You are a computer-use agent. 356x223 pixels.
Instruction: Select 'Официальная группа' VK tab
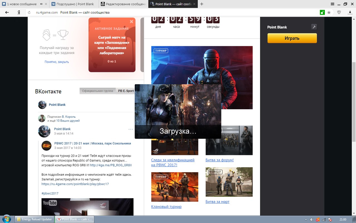point(97,91)
